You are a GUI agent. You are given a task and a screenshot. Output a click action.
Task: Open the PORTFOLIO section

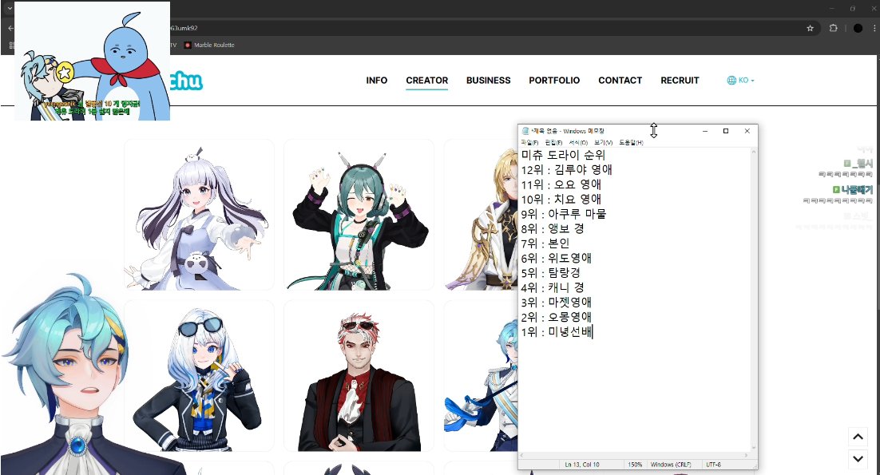554,80
